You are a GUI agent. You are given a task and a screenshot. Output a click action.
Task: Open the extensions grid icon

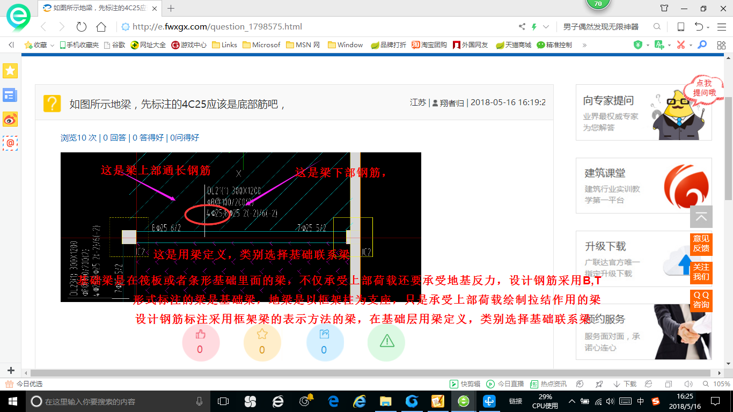[x=721, y=45]
